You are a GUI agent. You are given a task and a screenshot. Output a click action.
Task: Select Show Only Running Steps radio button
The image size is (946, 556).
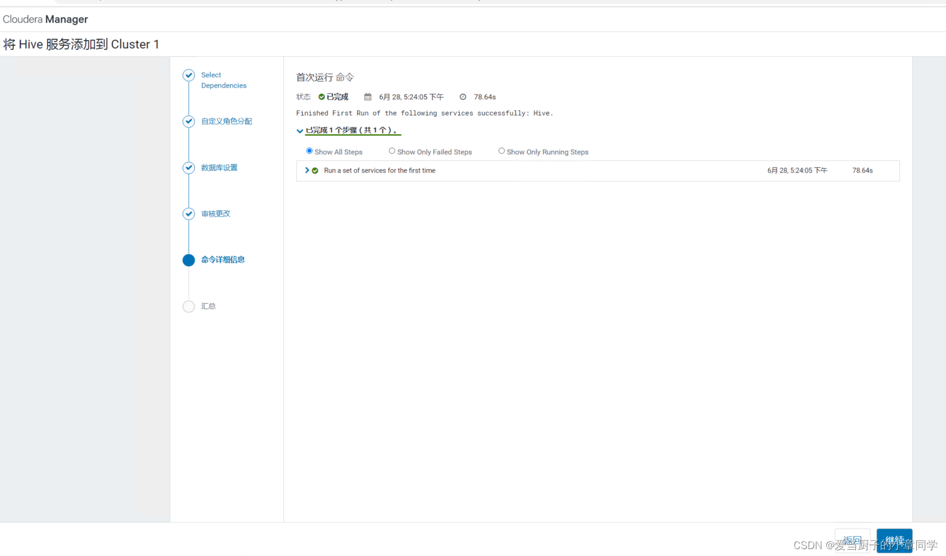pos(502,151)
